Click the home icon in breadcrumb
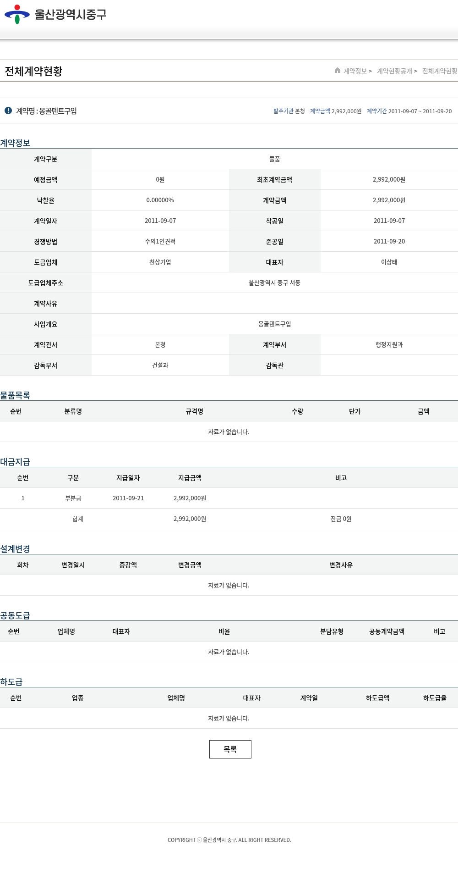 click(338, 70)
